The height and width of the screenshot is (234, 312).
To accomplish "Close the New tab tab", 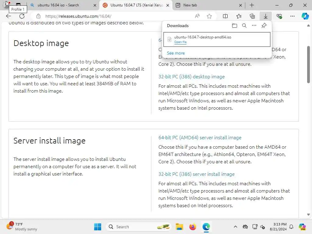I will 240,5.
